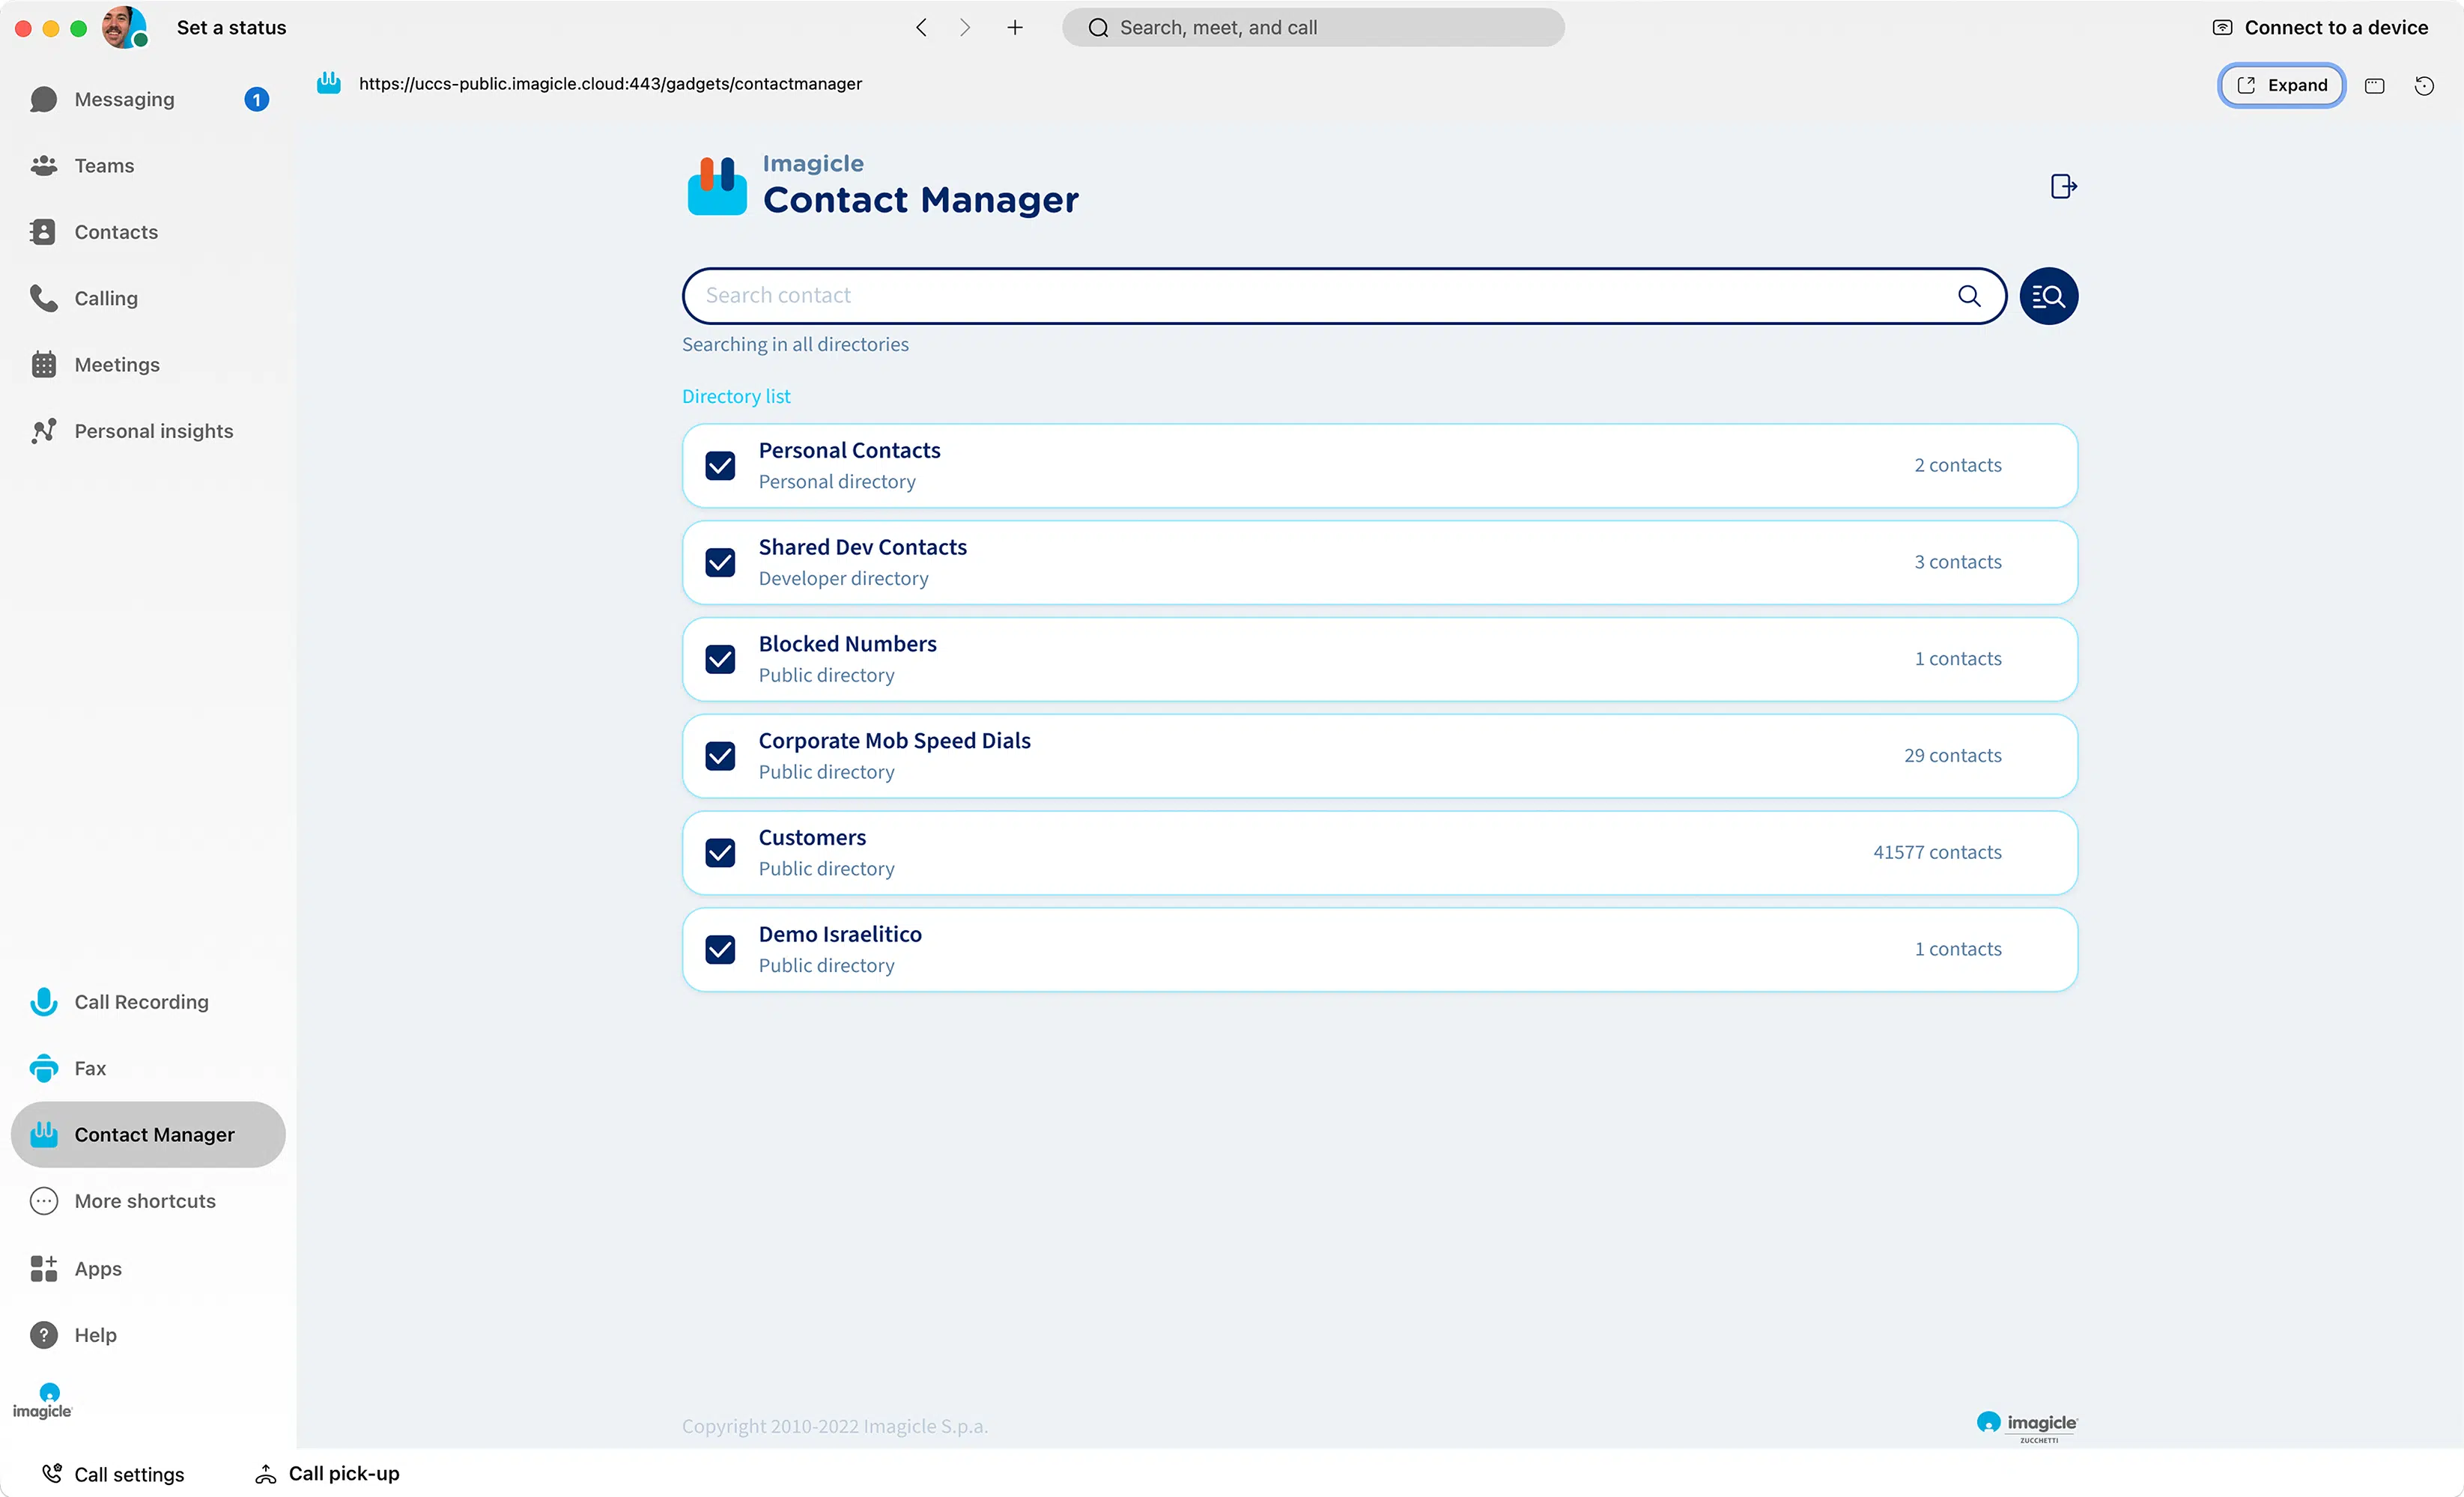Viewport: 2464px width, 1497px height.
Task: Click the logout icon beside Contact Manager title
Action: tap(2063, 187)
